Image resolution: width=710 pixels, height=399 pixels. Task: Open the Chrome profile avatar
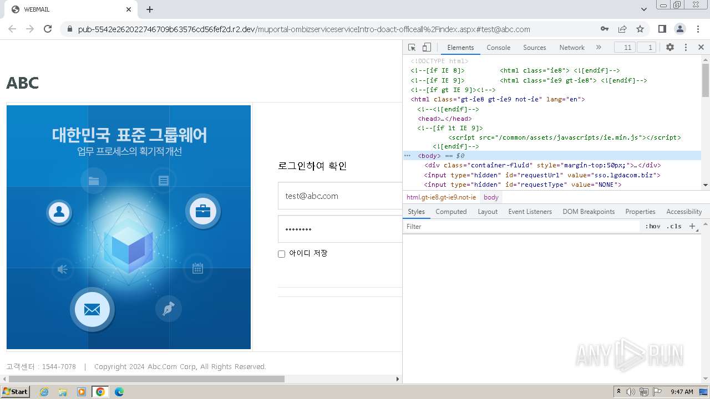coord(680,29)
